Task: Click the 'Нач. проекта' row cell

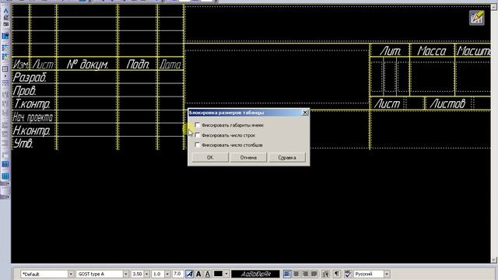Action: tap(34, 117)
